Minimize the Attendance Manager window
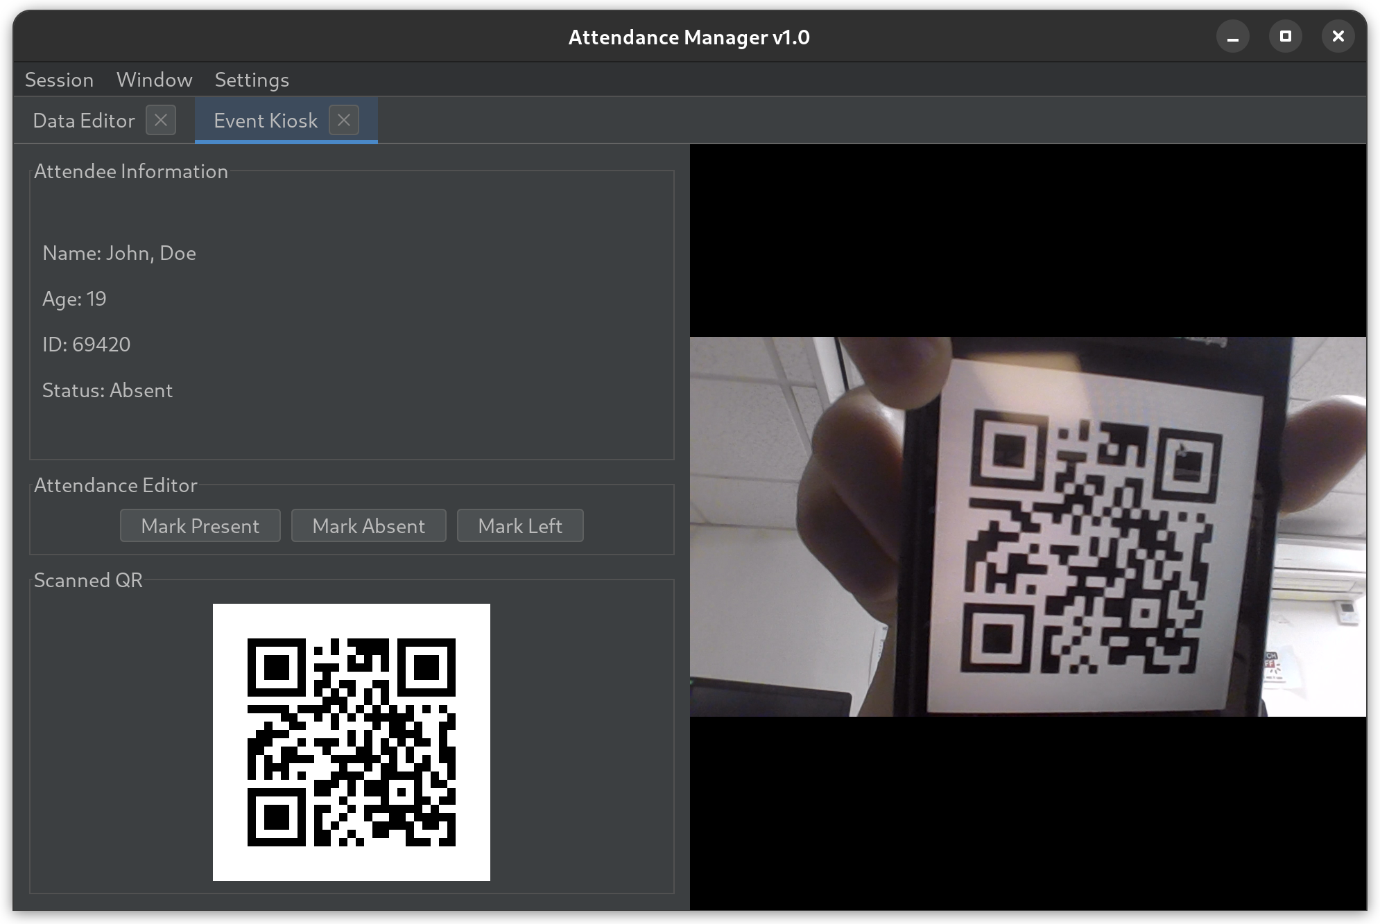The width and height of the screenshot is (1380, 924). pos(1232,37)
